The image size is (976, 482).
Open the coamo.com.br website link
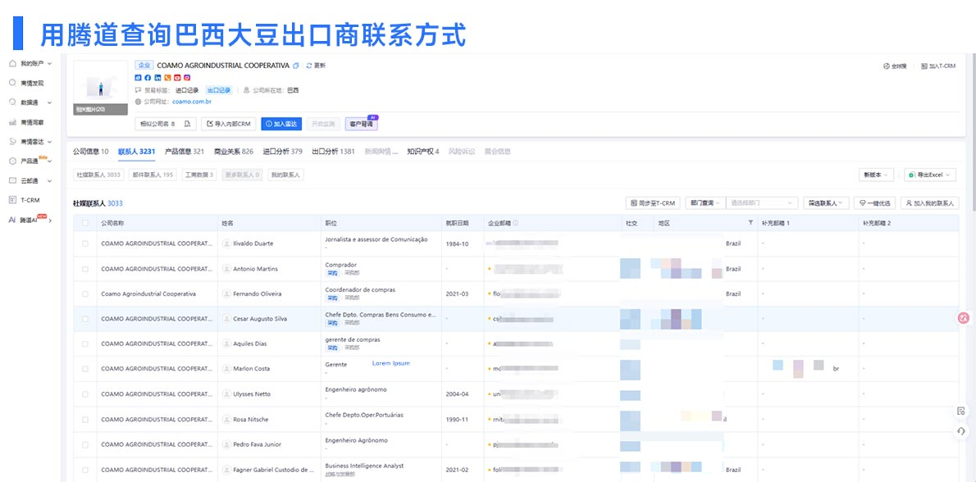(192, 102)
